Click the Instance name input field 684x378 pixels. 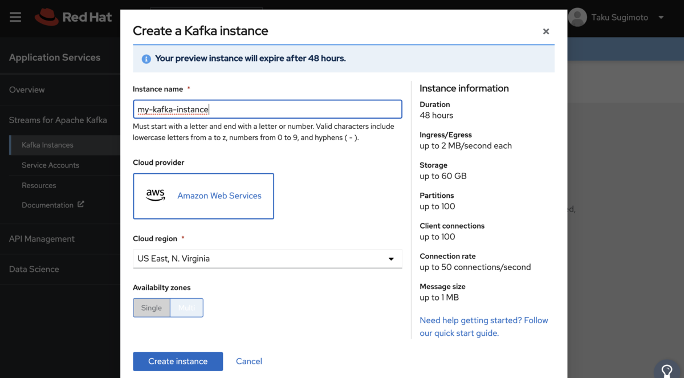[267, 109]
